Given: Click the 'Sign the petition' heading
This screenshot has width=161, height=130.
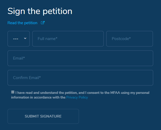Looking at the screenshot, I should pyautogui.click(x=40, y=11).
